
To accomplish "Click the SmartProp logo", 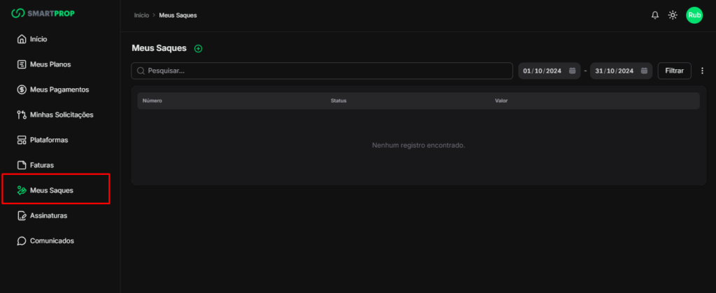I will [45, 14].
